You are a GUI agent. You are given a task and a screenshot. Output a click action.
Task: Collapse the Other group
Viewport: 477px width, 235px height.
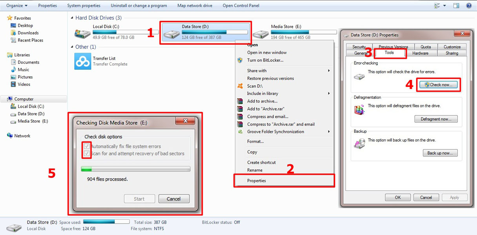click(72, 47)
